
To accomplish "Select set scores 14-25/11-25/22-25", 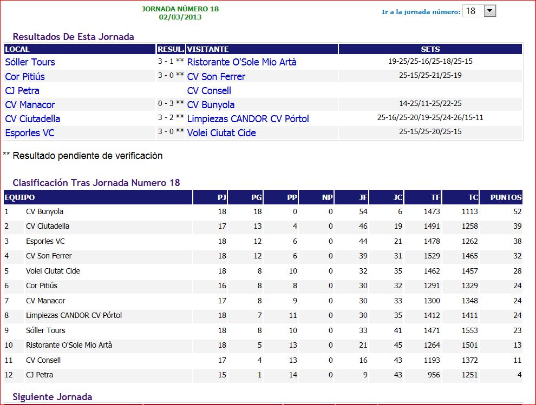I will pos(430,103).
